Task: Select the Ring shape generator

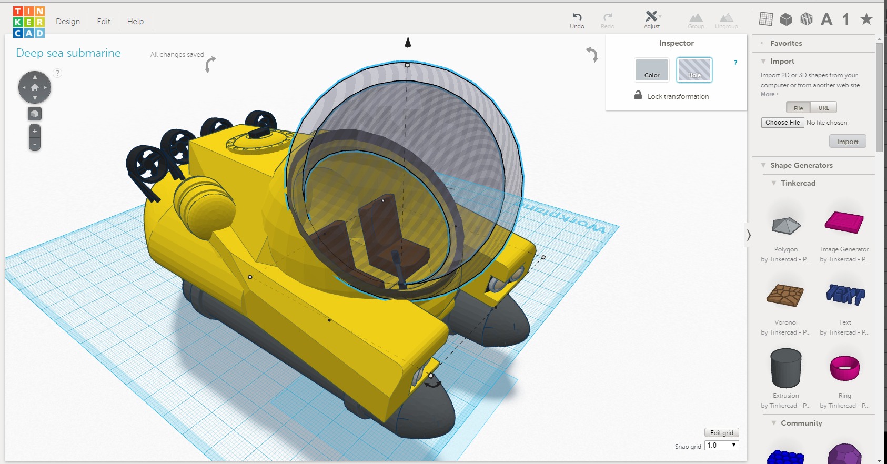Action: pyautogui.click(x=844, y=368)
